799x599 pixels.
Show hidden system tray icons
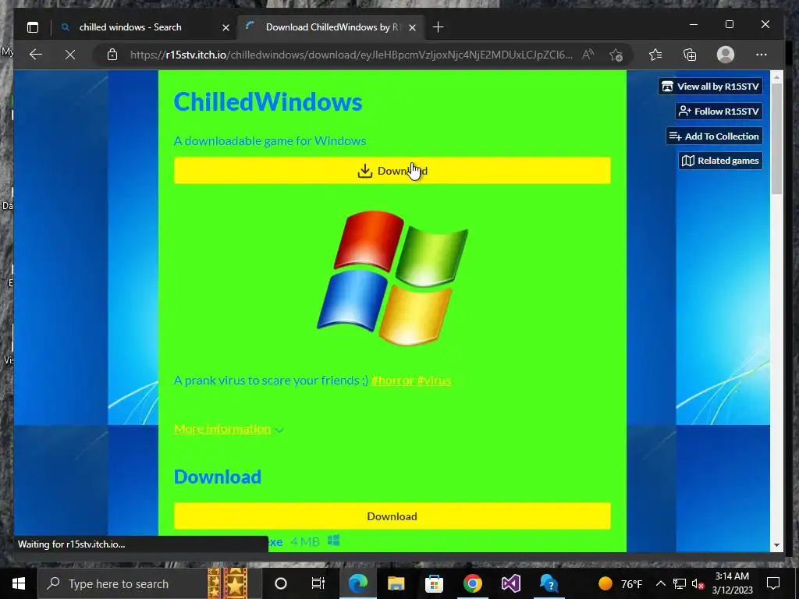(660, 583)
